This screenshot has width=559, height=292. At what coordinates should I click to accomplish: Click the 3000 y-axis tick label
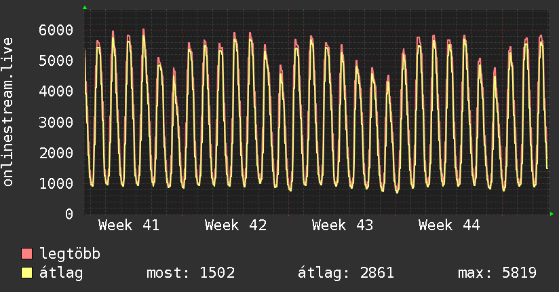57,122
